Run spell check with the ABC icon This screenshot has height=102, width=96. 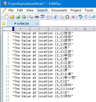43,16
